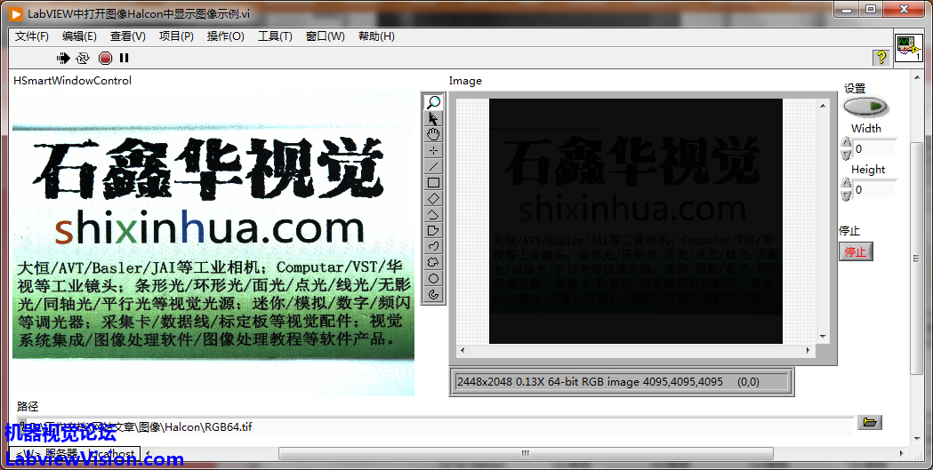Select the Zoom tool in Image palette
This screenshot has height=470, width=933.
(433, 102)
